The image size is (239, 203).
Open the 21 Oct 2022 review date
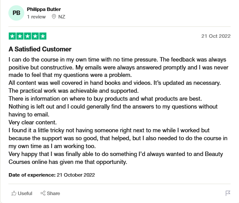coord(216,36)
